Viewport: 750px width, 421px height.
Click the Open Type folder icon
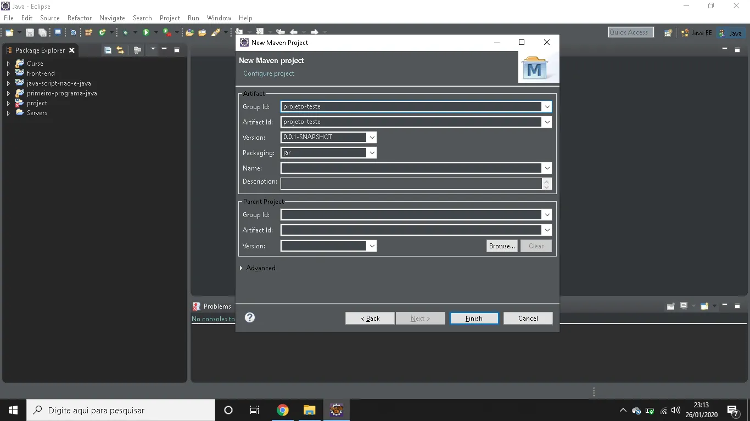coord(189,33)
